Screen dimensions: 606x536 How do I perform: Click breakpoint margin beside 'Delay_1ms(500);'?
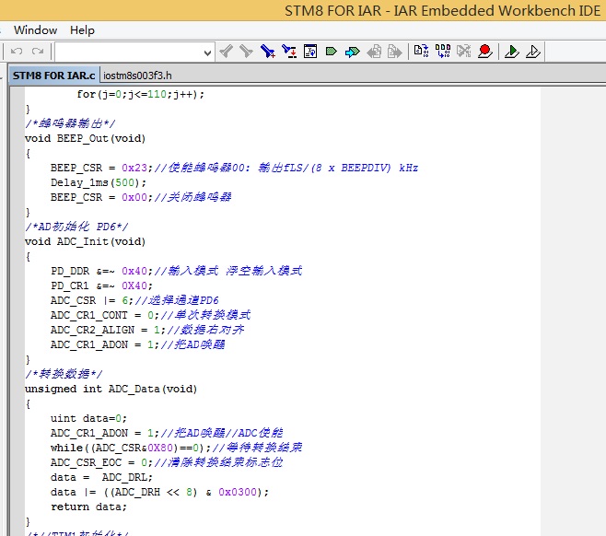17,182
